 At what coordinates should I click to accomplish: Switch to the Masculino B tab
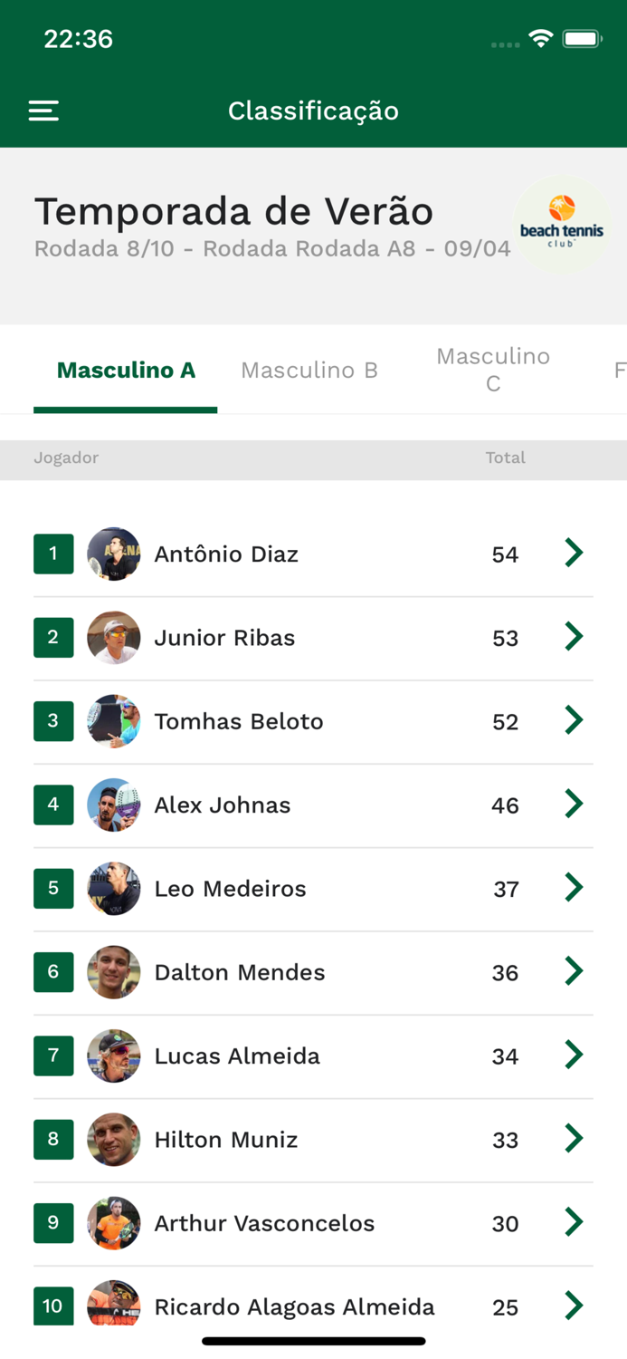[309, 370]
